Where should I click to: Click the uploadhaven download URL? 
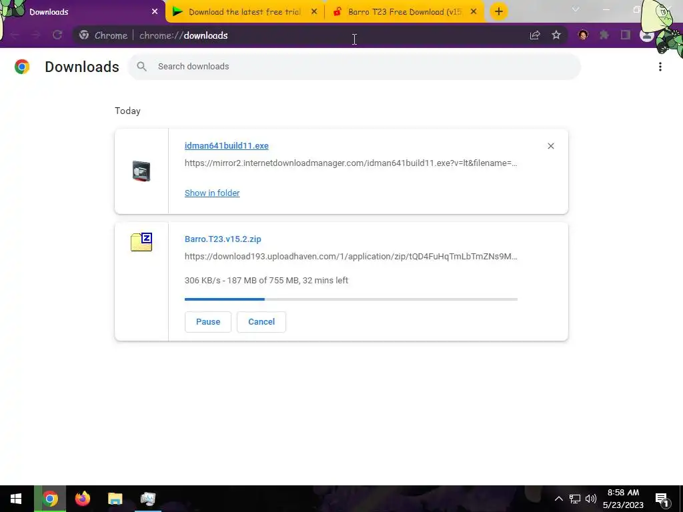[351, 257]
